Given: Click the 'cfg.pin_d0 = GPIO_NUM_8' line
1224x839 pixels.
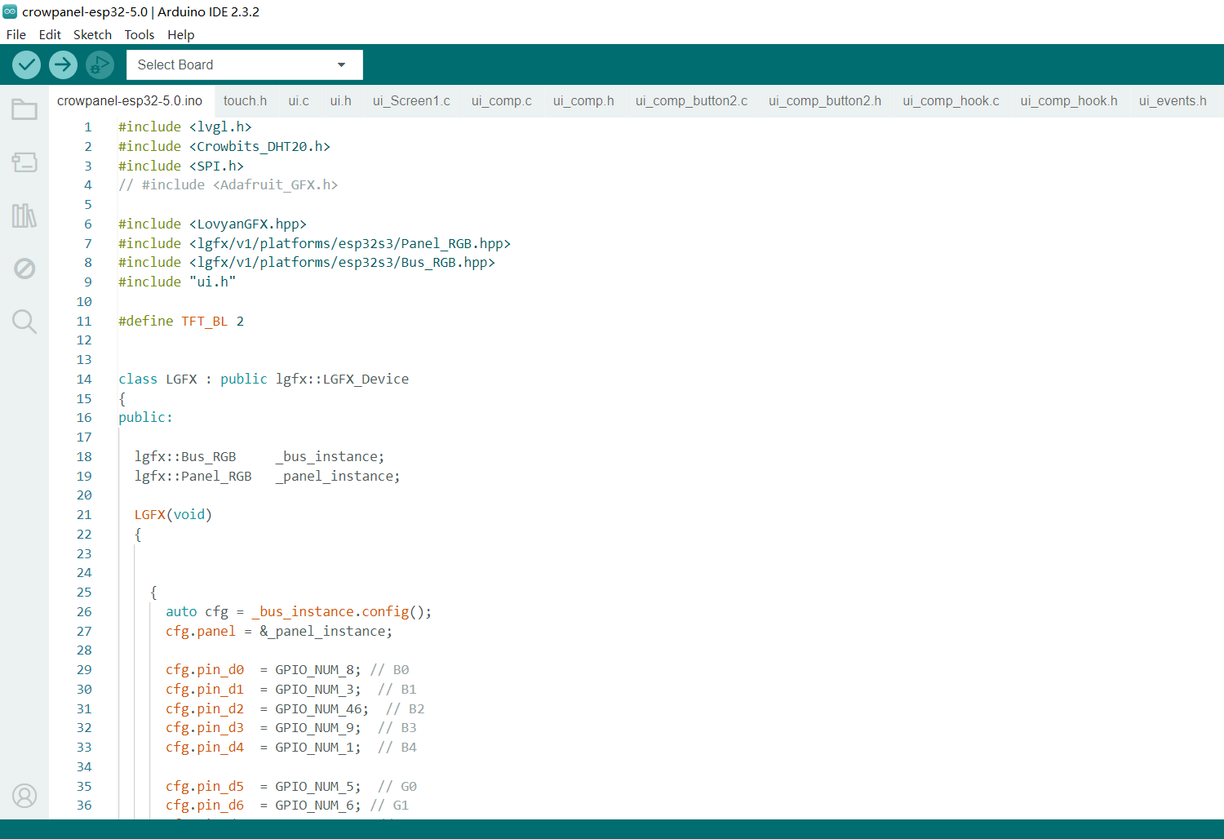Looking at the screenshot, I should (x=287, y=670).
